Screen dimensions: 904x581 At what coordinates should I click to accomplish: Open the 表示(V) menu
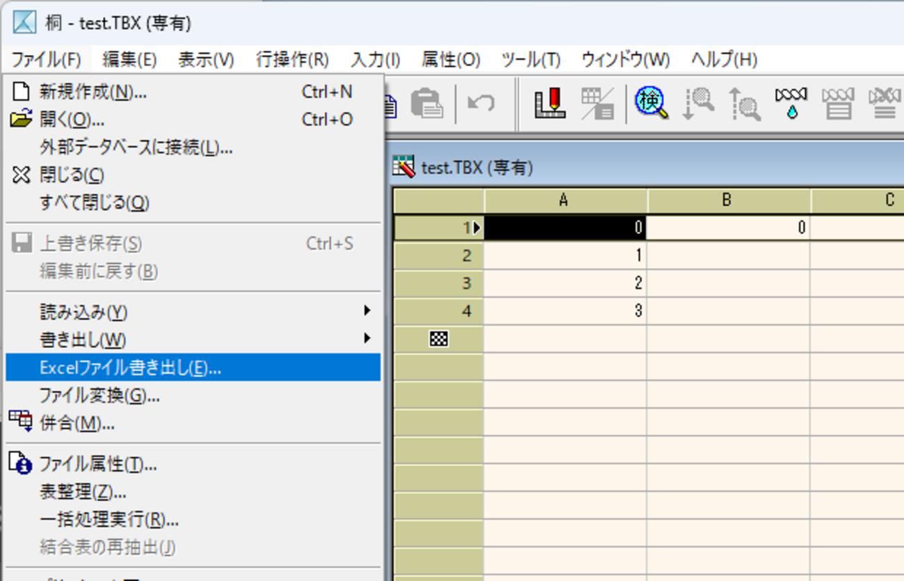click(x=206, y=60)
